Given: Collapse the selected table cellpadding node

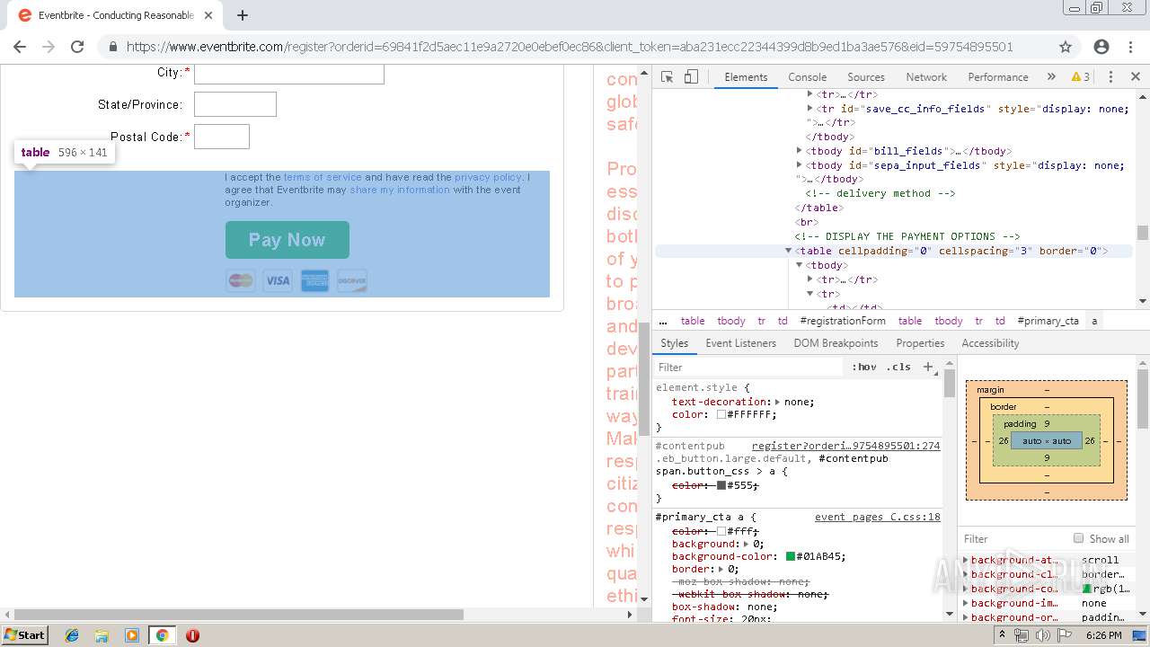Looking at the screenshot, I should click(788, 251).
